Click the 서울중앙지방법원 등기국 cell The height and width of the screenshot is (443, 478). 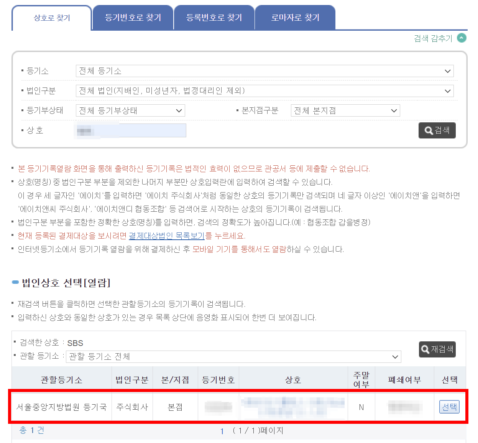point(62,407)
